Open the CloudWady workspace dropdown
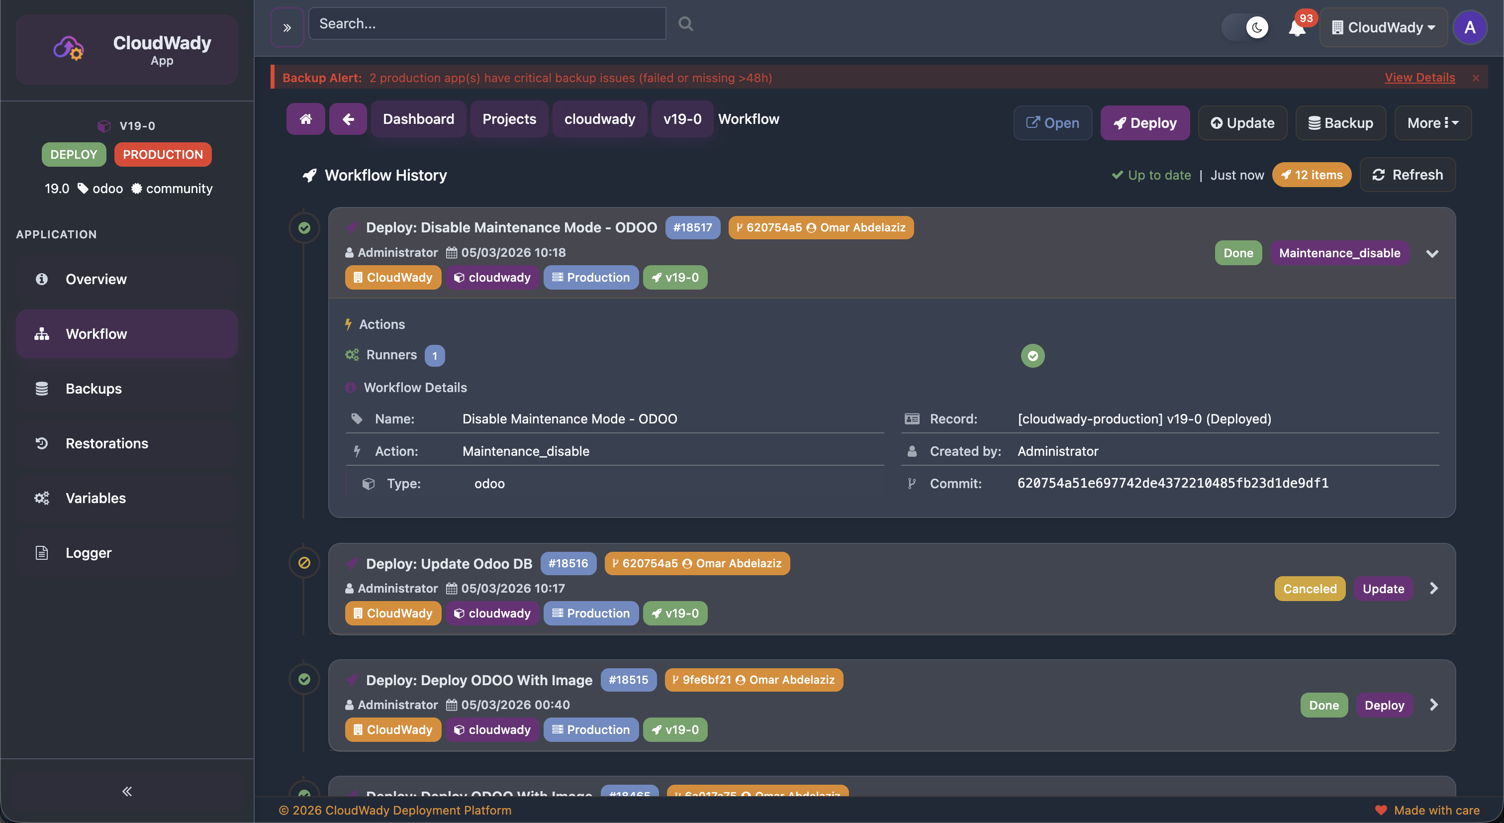The height and width of the screenshot is (823, 1504). 1383,27
